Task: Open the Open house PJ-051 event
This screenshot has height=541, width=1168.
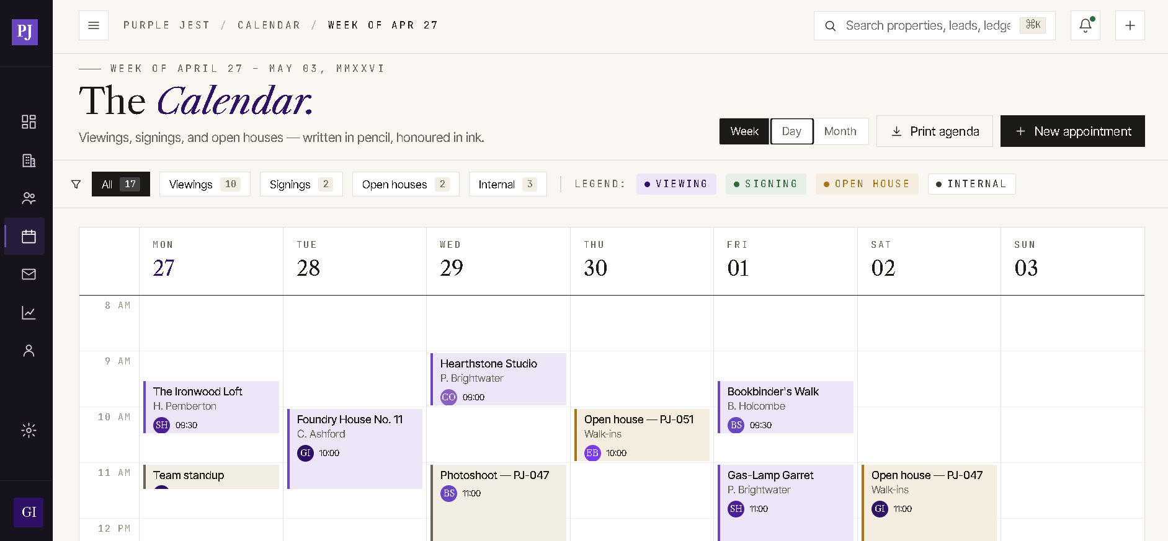Action: click(x=642, y=435)
